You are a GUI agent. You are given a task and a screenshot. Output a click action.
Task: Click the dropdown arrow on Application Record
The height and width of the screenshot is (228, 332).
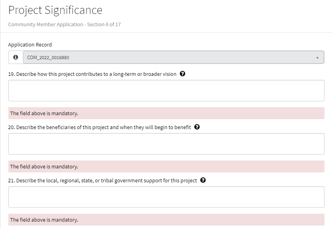pyautogui.click(x=317, y=58)
